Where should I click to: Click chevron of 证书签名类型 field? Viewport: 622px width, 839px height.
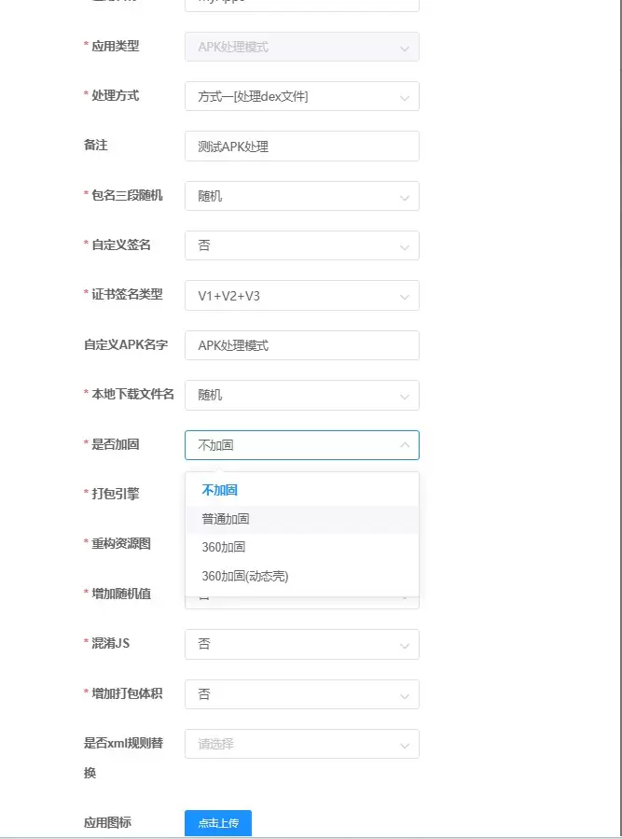point(405,297)
